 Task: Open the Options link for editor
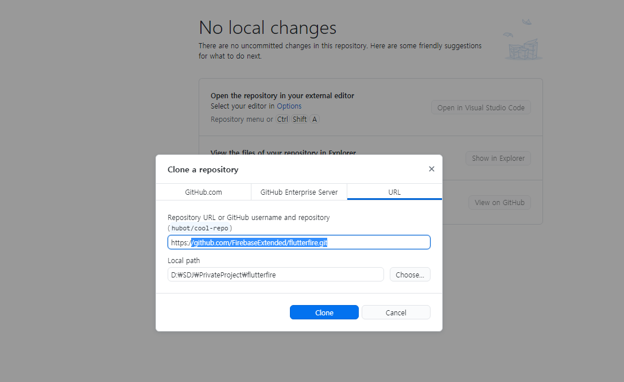tap(289, 106)
